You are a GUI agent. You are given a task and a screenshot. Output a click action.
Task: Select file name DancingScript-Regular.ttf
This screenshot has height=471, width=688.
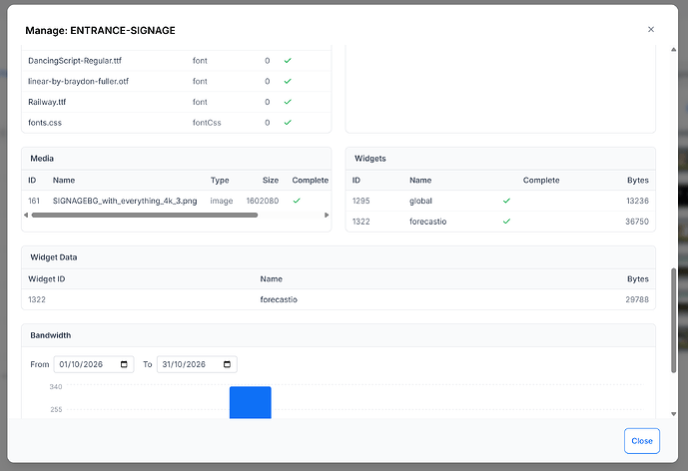pos(75,61)
